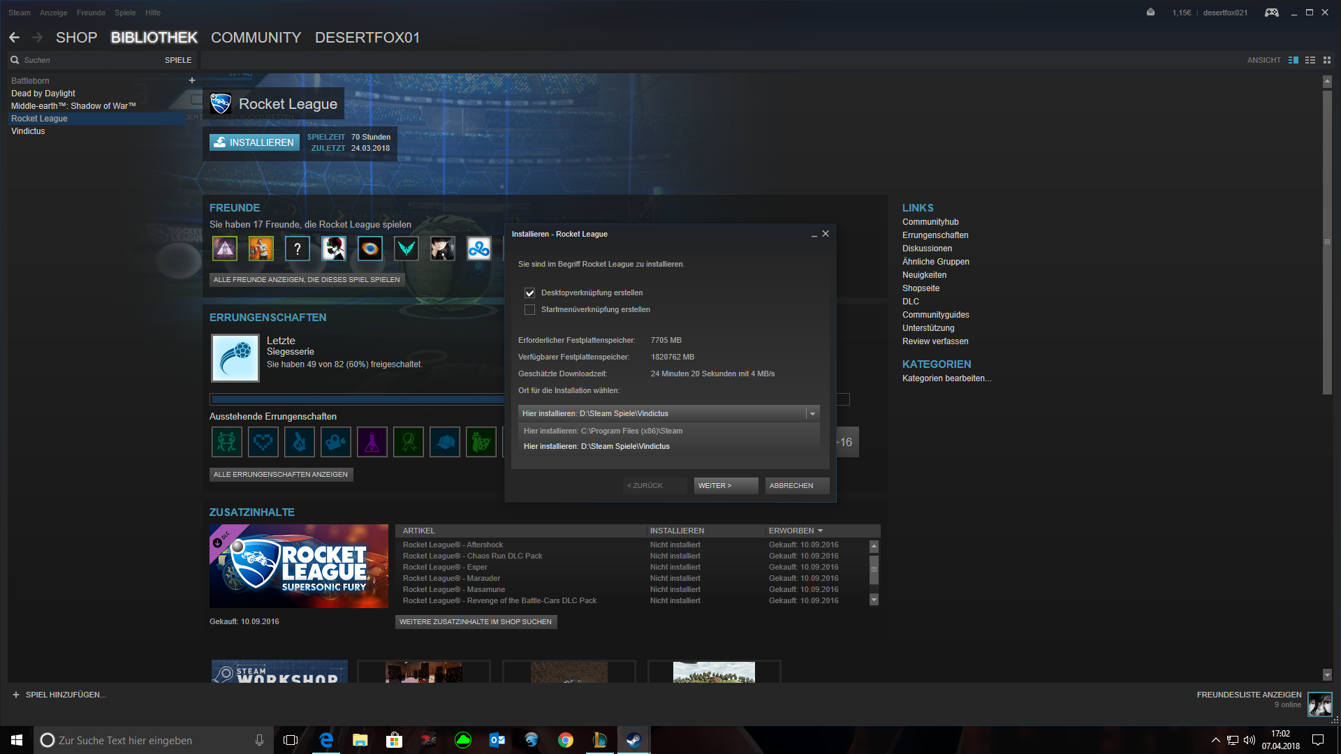1341x754 pixels.
Task: Open the Spiele menu
Action: [x=125, y=13]
